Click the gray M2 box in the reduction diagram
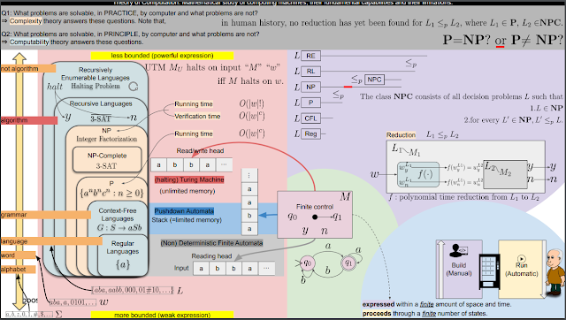The width and height of the screenshot is (566, 320). click(x=505, y=175)
